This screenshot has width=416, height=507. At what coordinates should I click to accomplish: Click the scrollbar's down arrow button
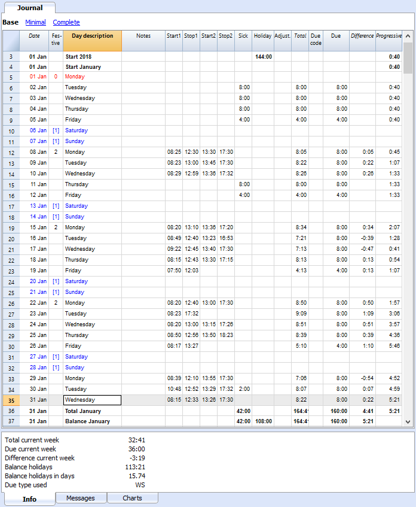(408, 421)
